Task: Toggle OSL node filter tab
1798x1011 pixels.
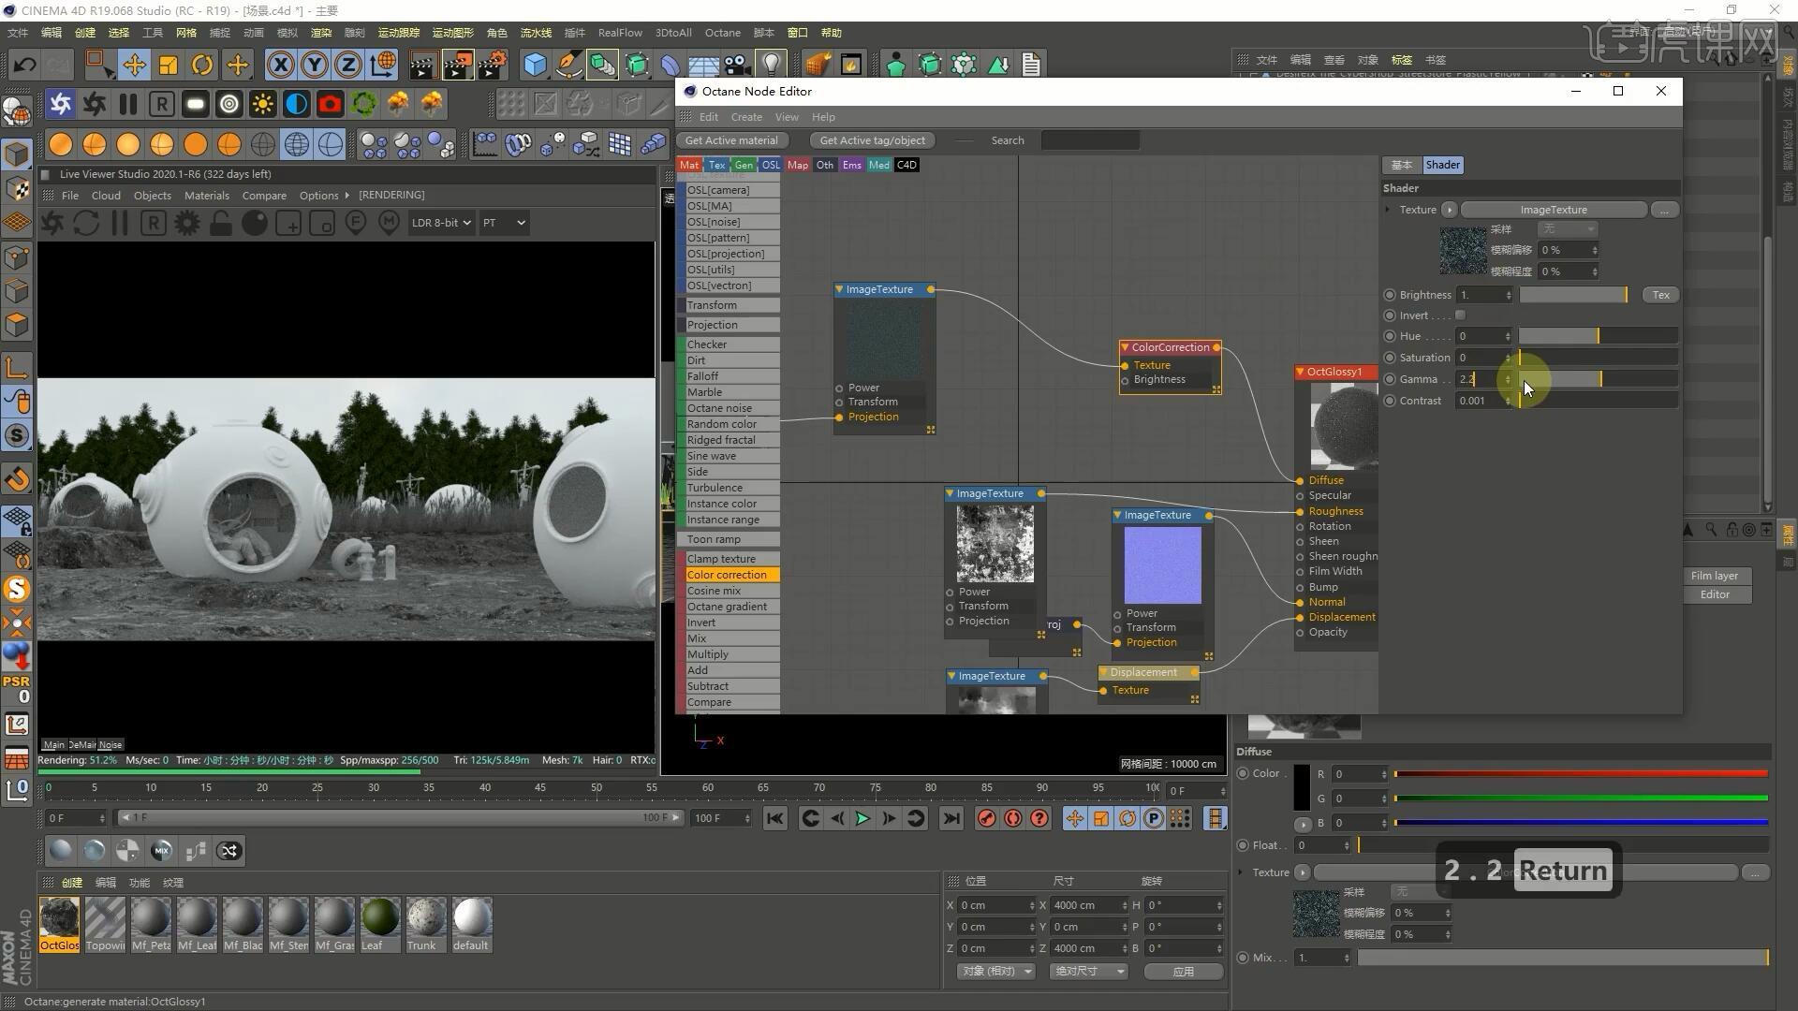Action: tap(771, 165)
